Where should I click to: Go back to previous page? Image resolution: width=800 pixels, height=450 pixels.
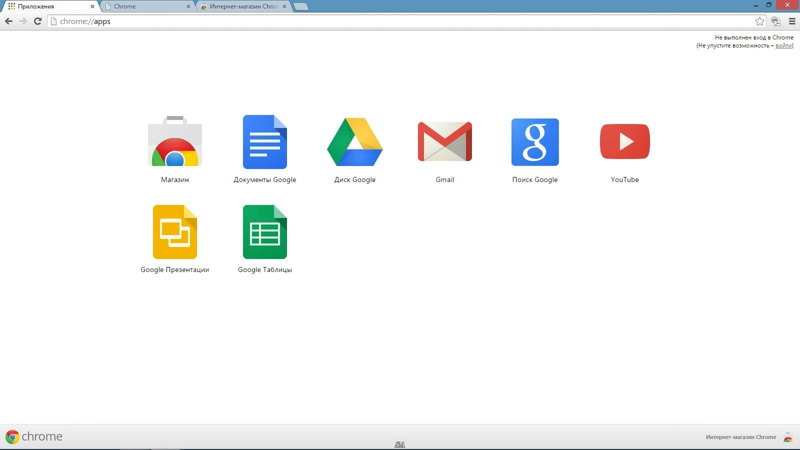pyautogui.click(x=8, y=21)
